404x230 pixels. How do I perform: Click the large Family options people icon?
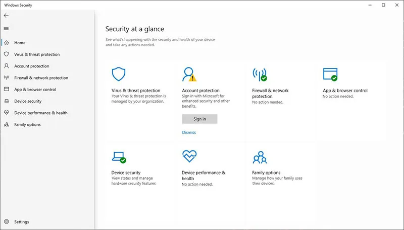(260, 158)
